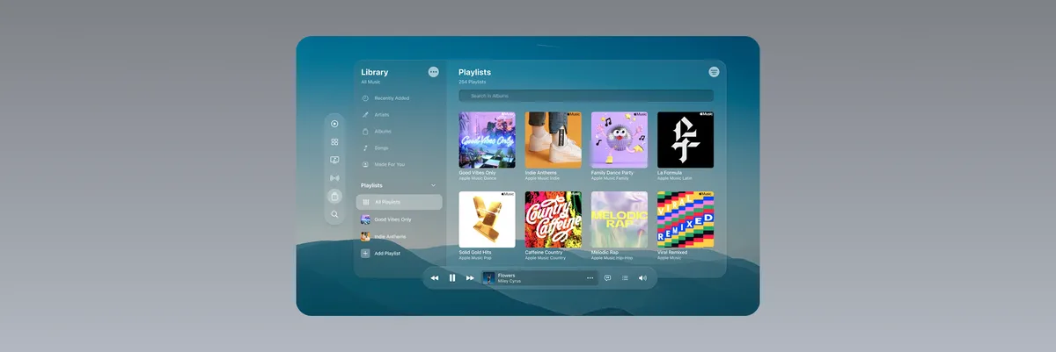Screen dimensions: 1056x352
Task: Select All Playlists in the sidebar
Action: (x=400, y=202)
